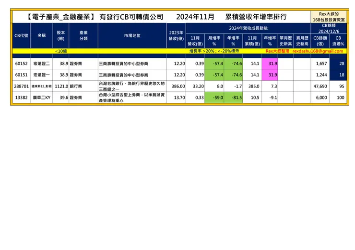
Task: Click the 名稱 column header
Action: click(x=41, y=36)
